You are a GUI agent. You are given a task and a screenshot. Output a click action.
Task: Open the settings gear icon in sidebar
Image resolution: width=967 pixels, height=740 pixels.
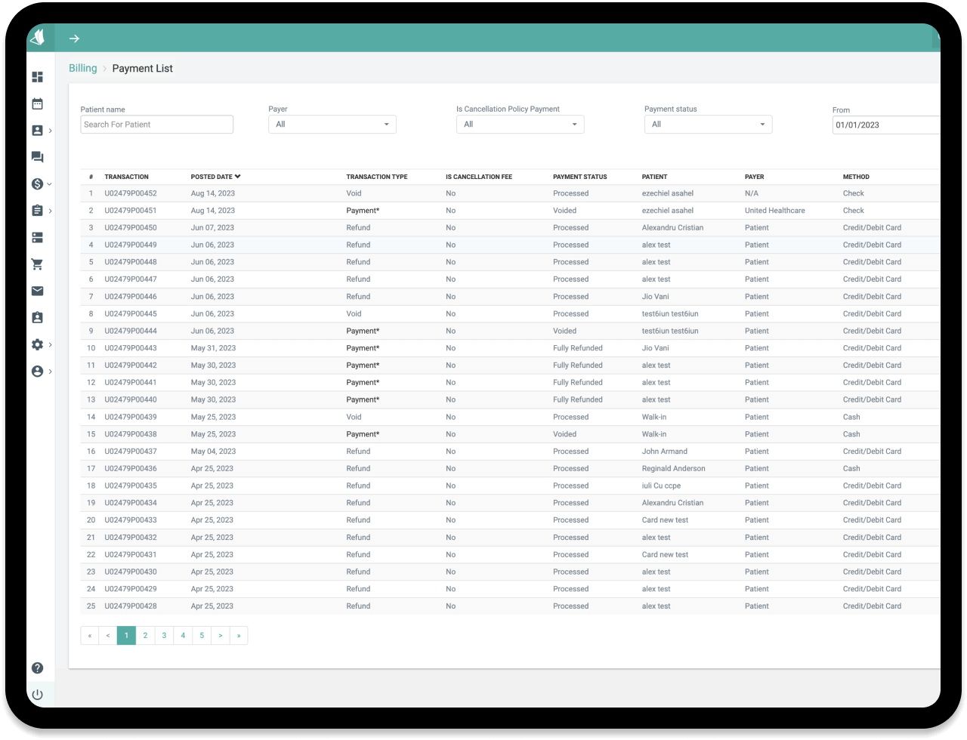pyautogui.click(x=37, y=344)
